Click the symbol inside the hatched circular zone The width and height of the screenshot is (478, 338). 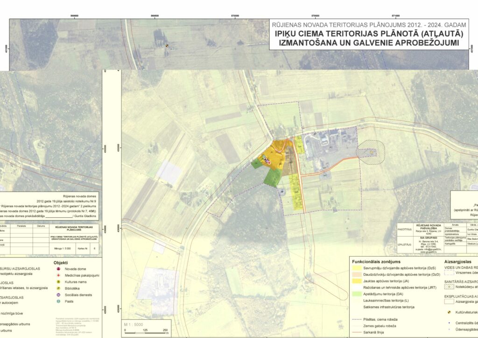tap(371, 152)
